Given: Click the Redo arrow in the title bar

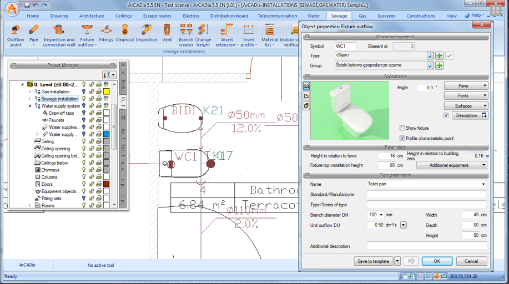Looking at the screenshot, I should 44,5.
